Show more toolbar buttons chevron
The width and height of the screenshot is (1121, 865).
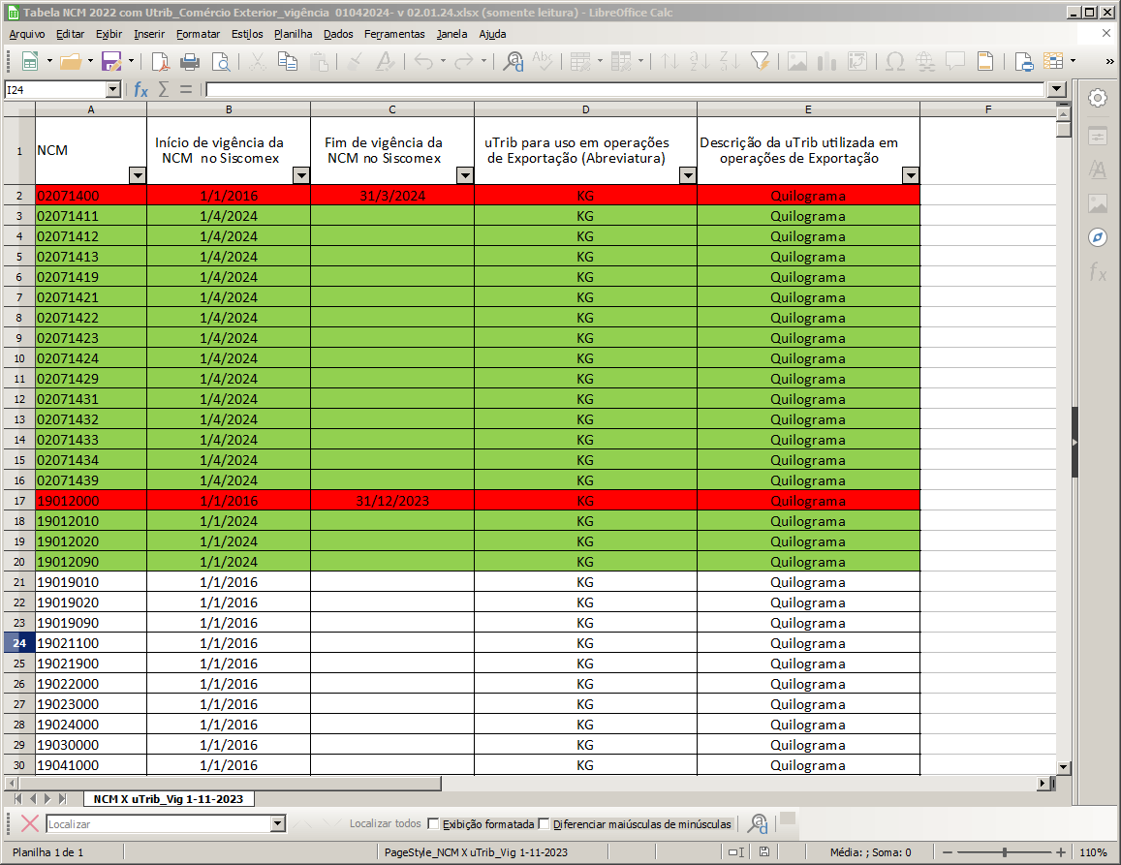click(1109, 61)
